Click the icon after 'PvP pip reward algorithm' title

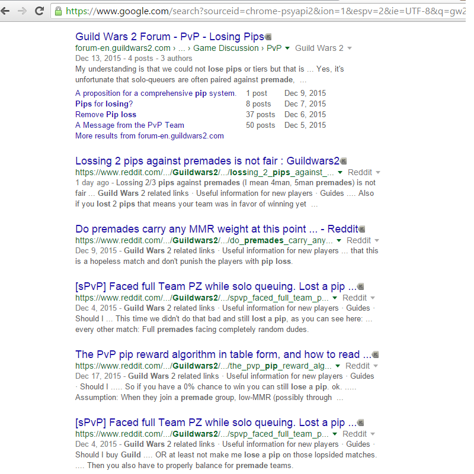(x=375, y=354)
